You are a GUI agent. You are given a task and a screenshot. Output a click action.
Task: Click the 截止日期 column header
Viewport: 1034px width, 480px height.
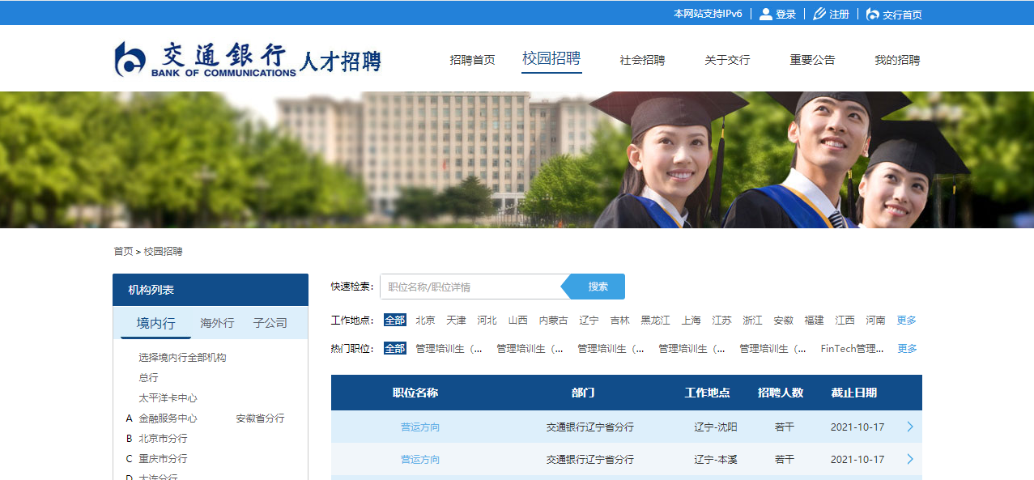point(853,393)
